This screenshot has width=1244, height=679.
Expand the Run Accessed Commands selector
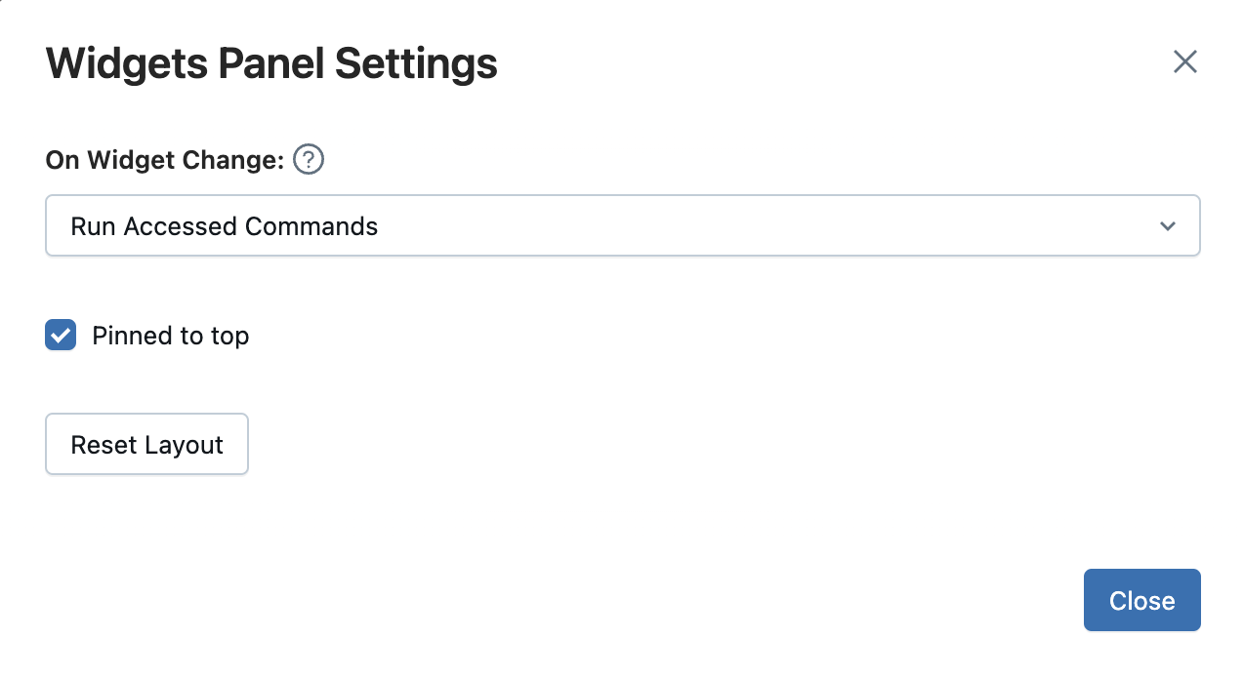622,225
